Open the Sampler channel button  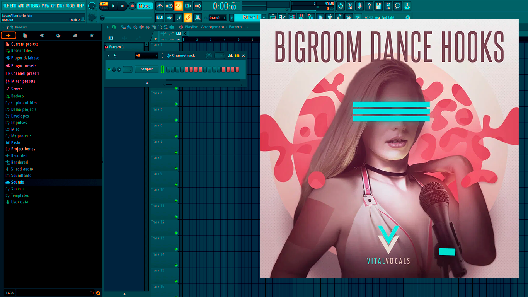(147, 69)
